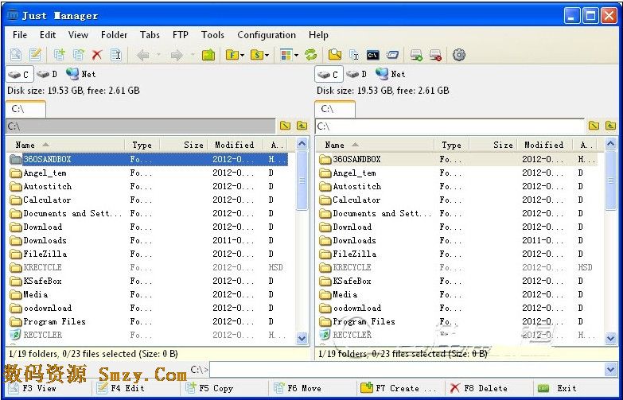Click the red X delete toolbar icon
This screenshot has width=623, height=400.
pyautogui.click(x=96, y=55)
